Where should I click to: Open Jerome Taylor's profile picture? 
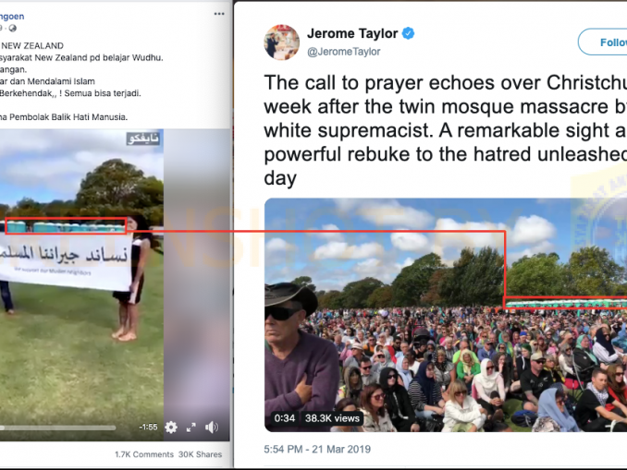click(x=281, y=42)
